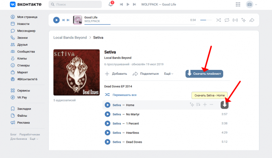Show similar tracks sparkle icon in player
This screenshot has height=158, width=272.
tap(243, 20)
